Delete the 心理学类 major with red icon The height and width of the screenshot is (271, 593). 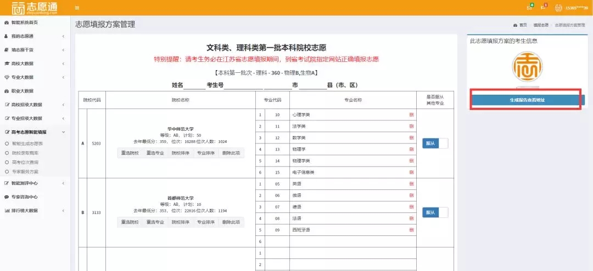[x=411, y=115]
